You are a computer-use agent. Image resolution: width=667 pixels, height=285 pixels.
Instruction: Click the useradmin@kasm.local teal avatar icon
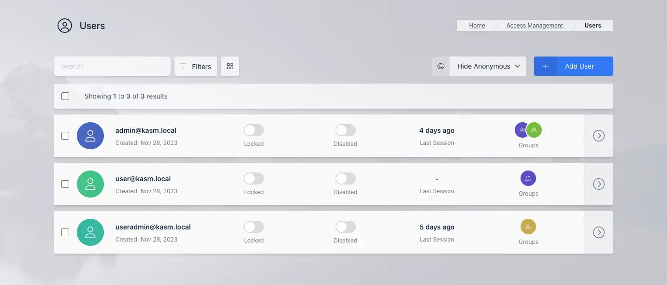90,232
